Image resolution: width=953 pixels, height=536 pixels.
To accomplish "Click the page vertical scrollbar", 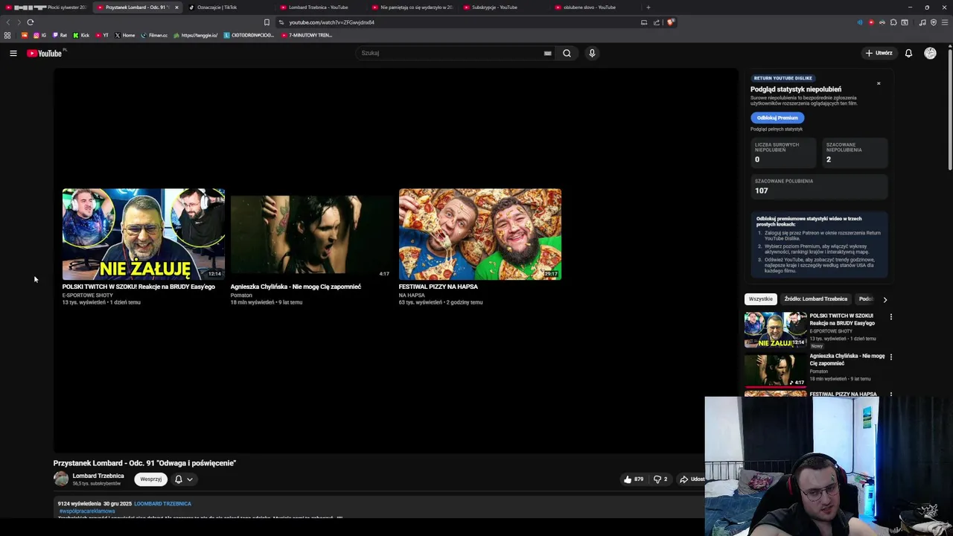I will pyautogui.click(x=950, y=108).
